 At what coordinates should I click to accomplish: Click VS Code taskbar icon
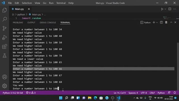pos(118,98)
